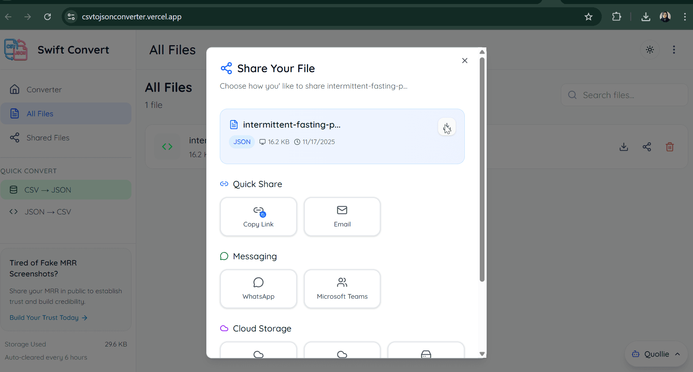Select the Copy Link share option
Viewport: 693px width, 372px height.
point(258,216)
